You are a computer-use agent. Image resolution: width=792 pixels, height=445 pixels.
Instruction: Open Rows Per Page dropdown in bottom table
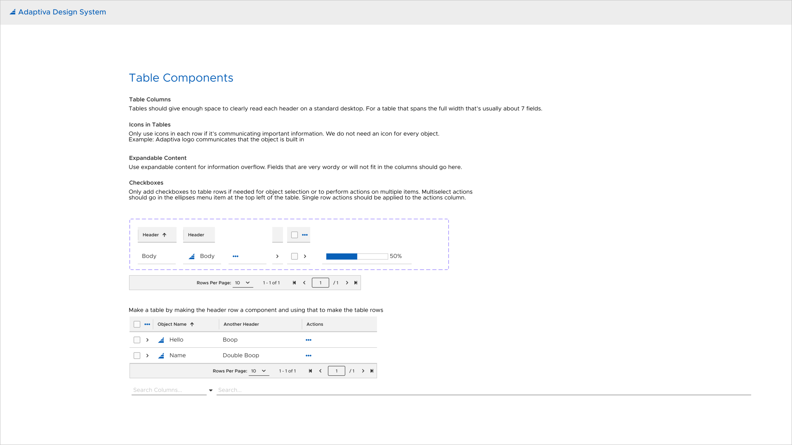[259, 371]
